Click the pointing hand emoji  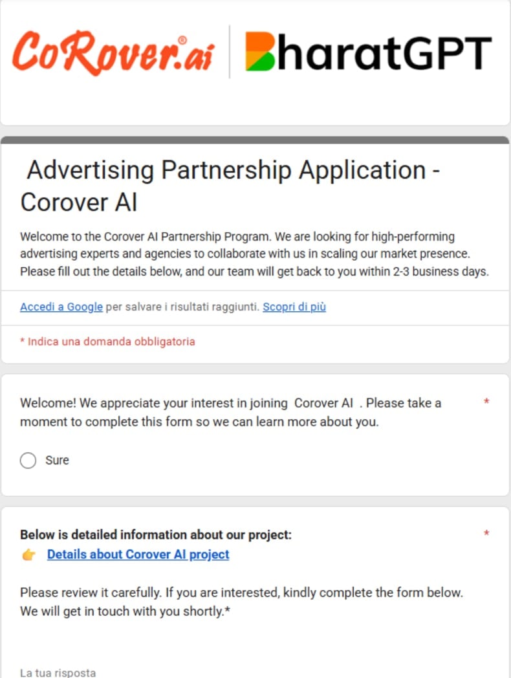(28, 554)
